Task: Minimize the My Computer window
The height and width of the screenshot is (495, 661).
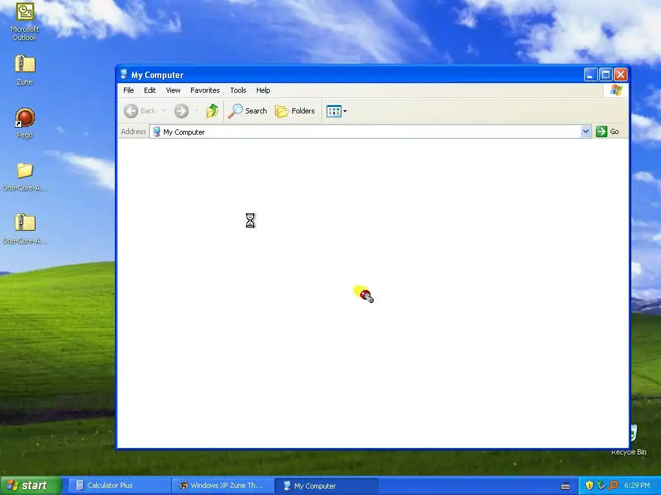Action: tap(591, 75)
